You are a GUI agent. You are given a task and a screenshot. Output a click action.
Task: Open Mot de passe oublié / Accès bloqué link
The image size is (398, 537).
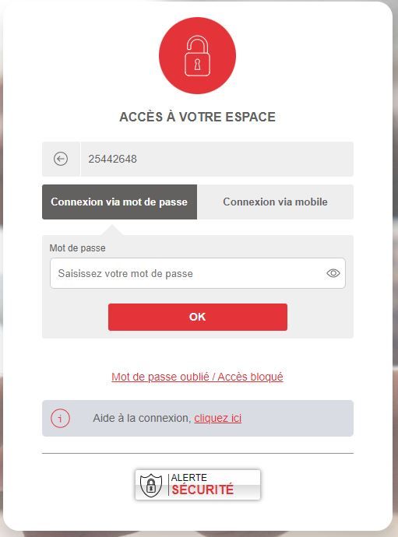(x=197, y=377)
